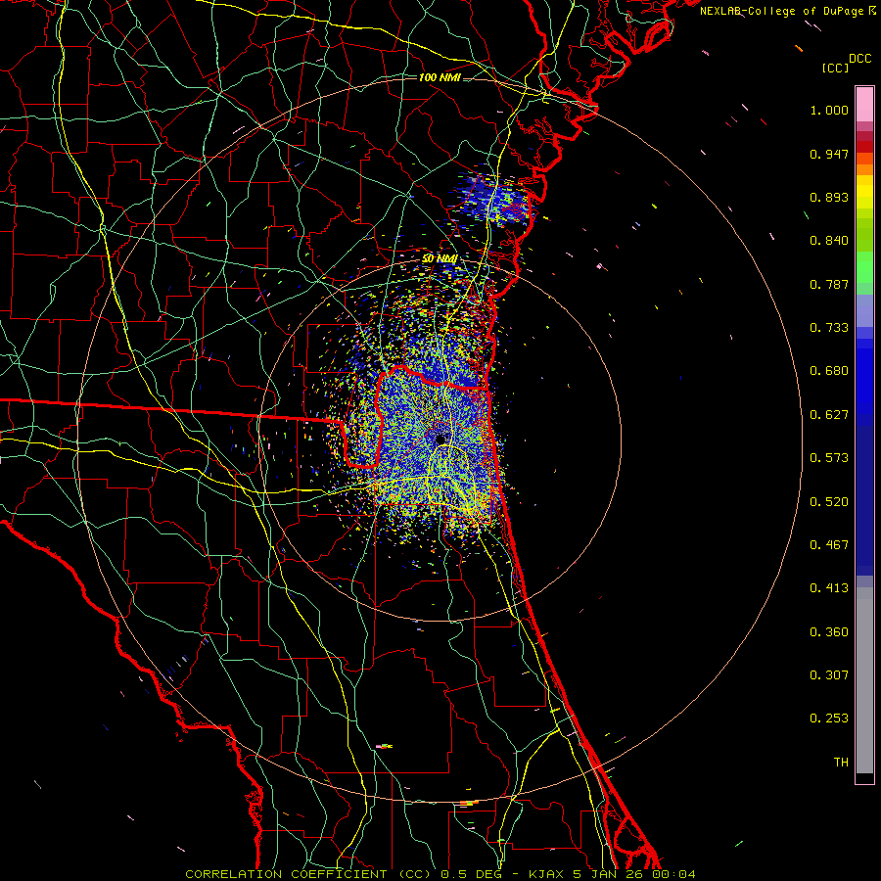Click the DCC product label above the scale
This screenshot has height=881, width=881.
tap(859, 59)
